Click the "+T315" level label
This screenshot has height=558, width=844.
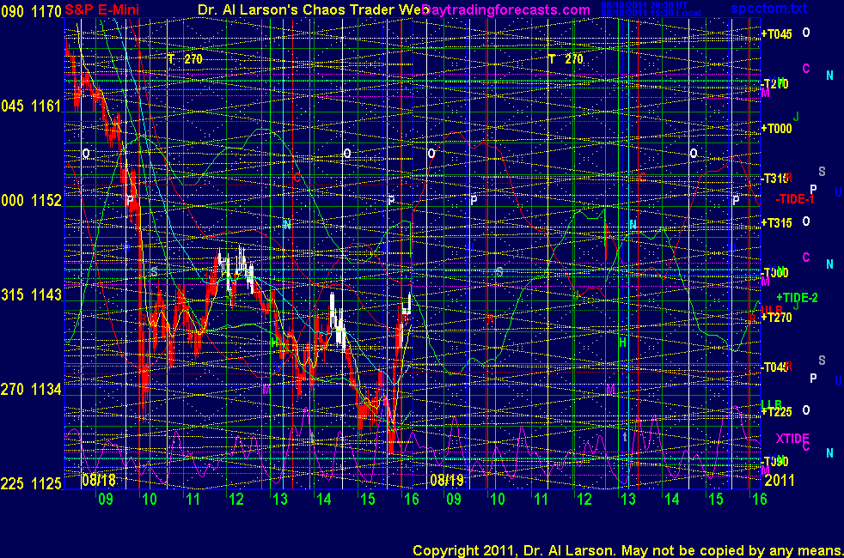pyautogui.click(x=776, y=223)
